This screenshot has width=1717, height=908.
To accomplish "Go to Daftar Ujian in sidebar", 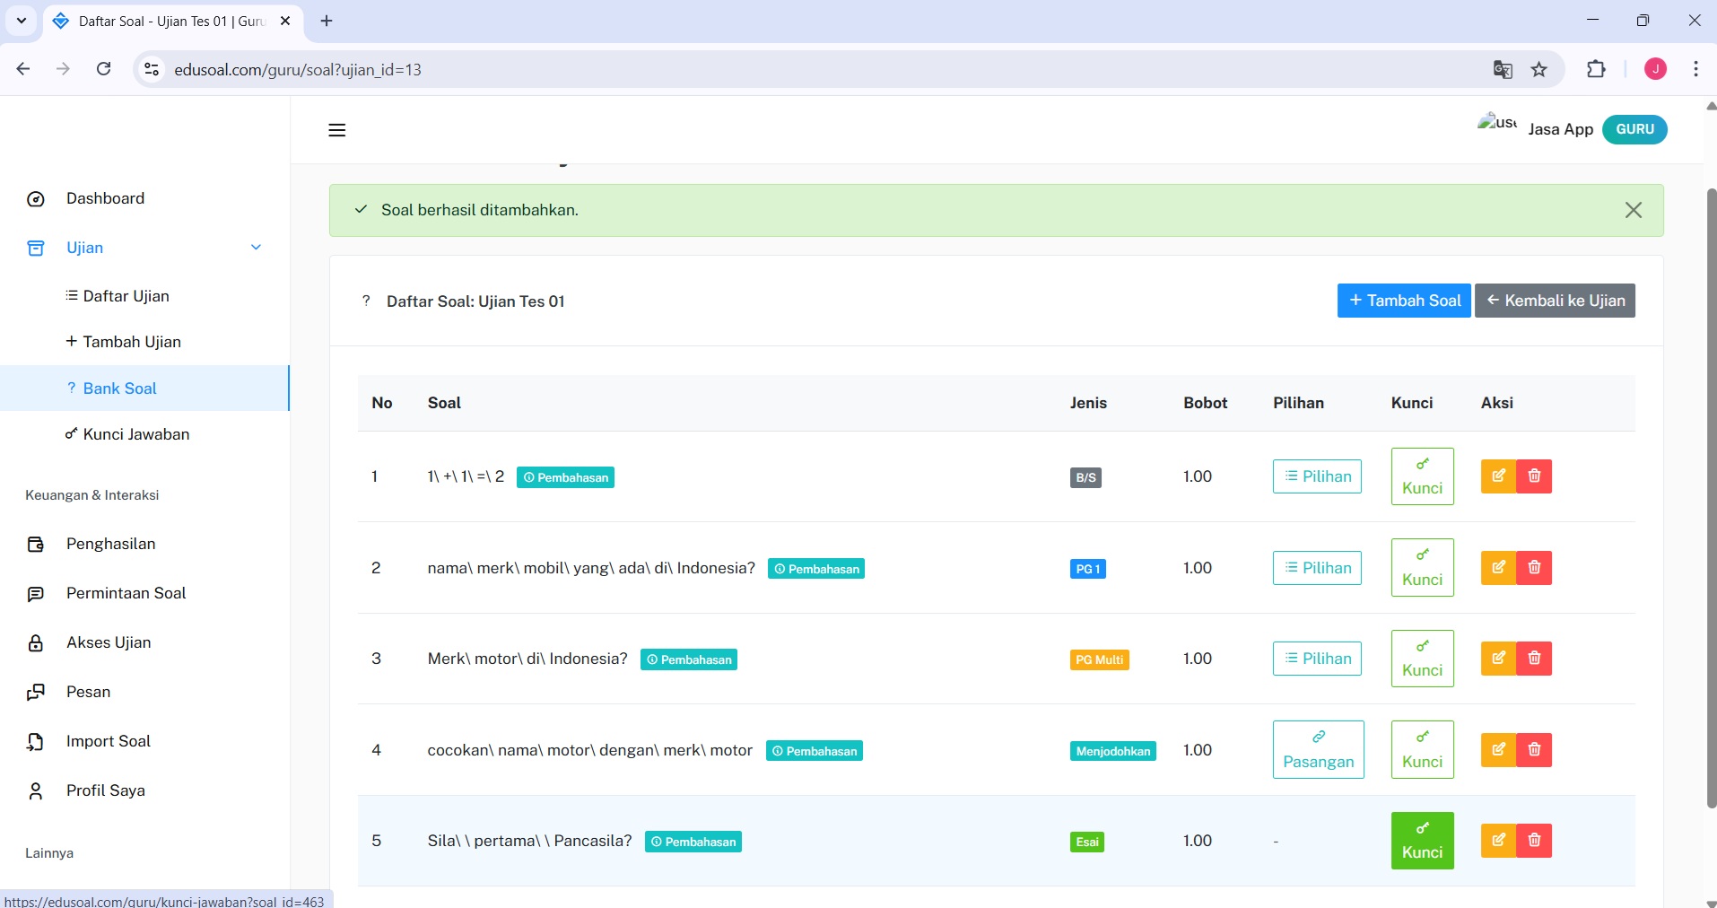I will tap(126, 296).
